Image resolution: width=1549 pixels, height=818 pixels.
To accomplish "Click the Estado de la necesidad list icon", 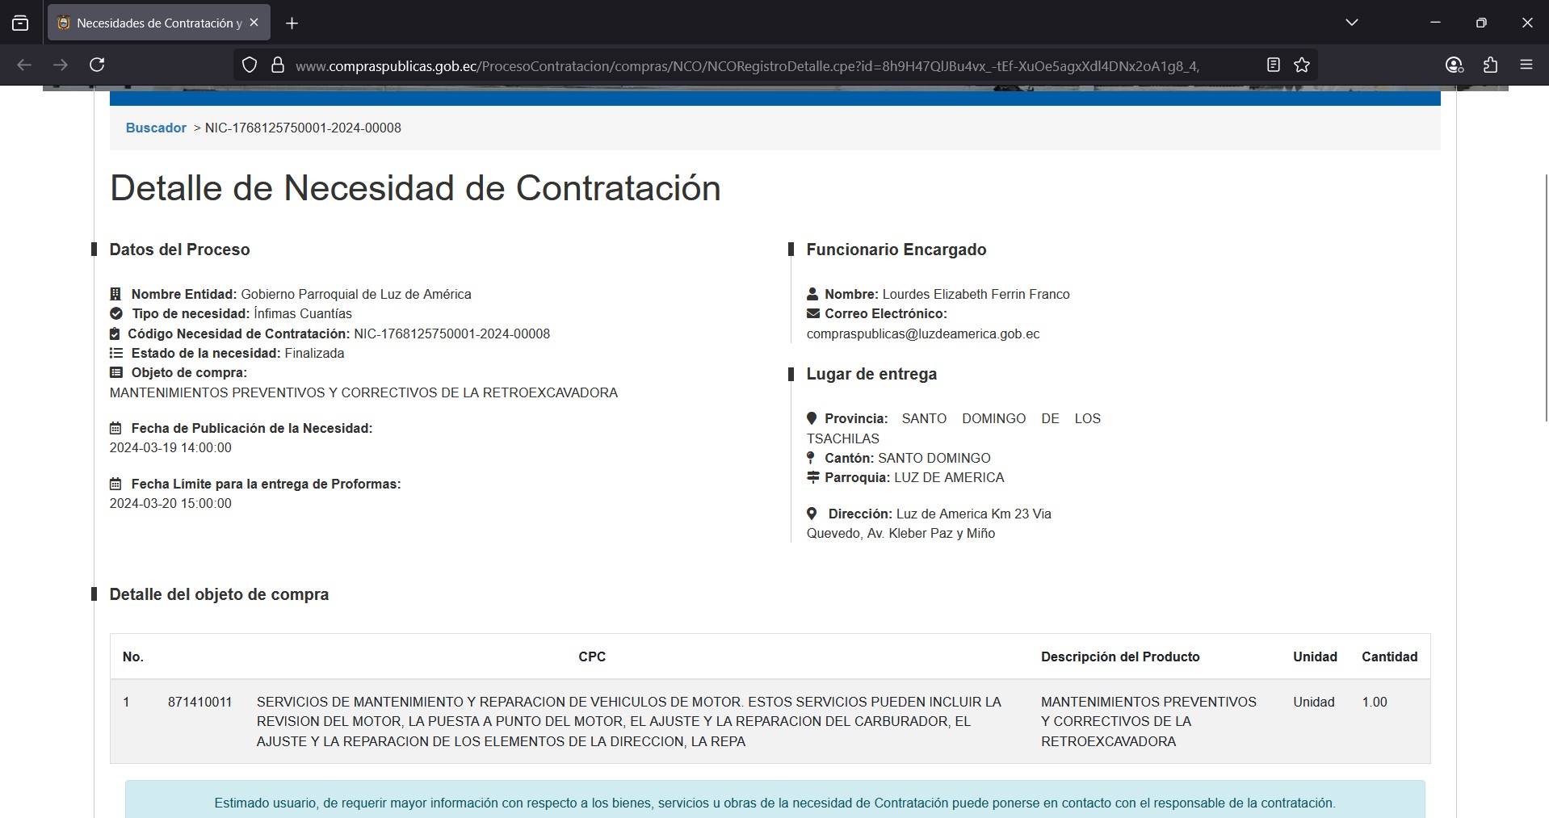I will click(x=116, y=353).
